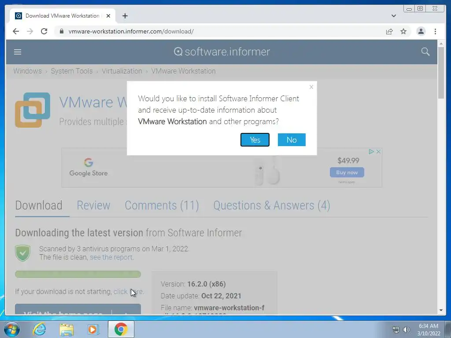Screen dimensions: 451x338
Task: Go forward with the browser forward arrow
Action: (30, 31)
